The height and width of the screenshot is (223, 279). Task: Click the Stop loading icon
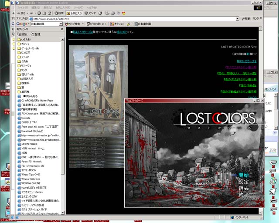coord(39,13)
